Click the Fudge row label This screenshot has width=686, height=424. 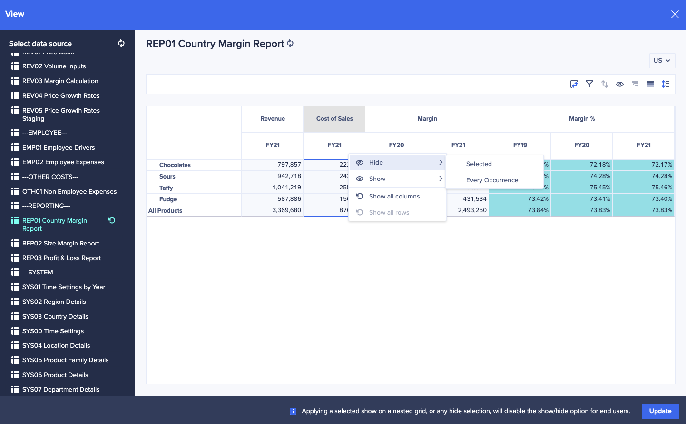click(x=168, y=199)
